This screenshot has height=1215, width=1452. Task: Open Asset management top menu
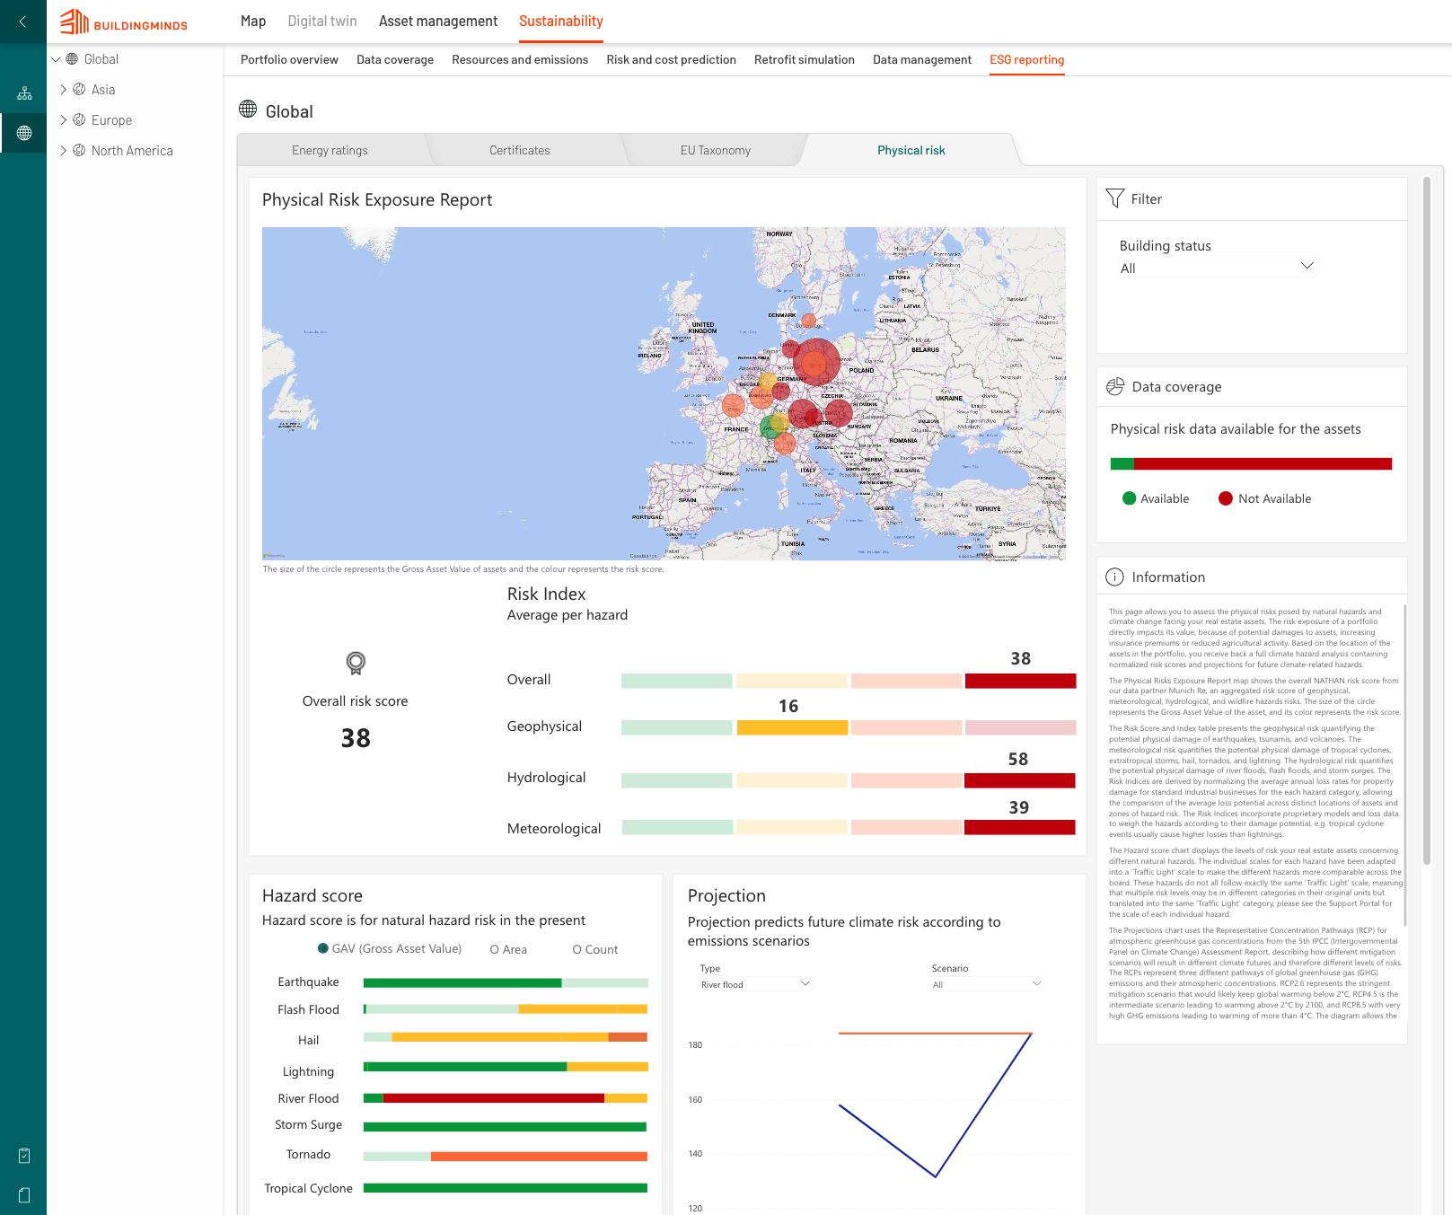(x=438, y=22)
